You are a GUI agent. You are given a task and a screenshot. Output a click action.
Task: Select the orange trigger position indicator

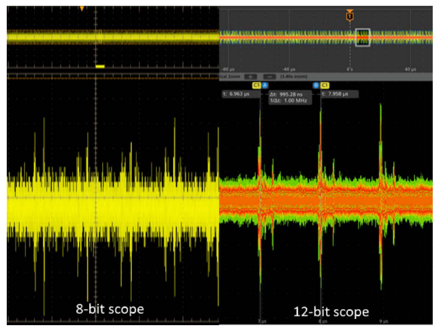click(x=350, y=15)
